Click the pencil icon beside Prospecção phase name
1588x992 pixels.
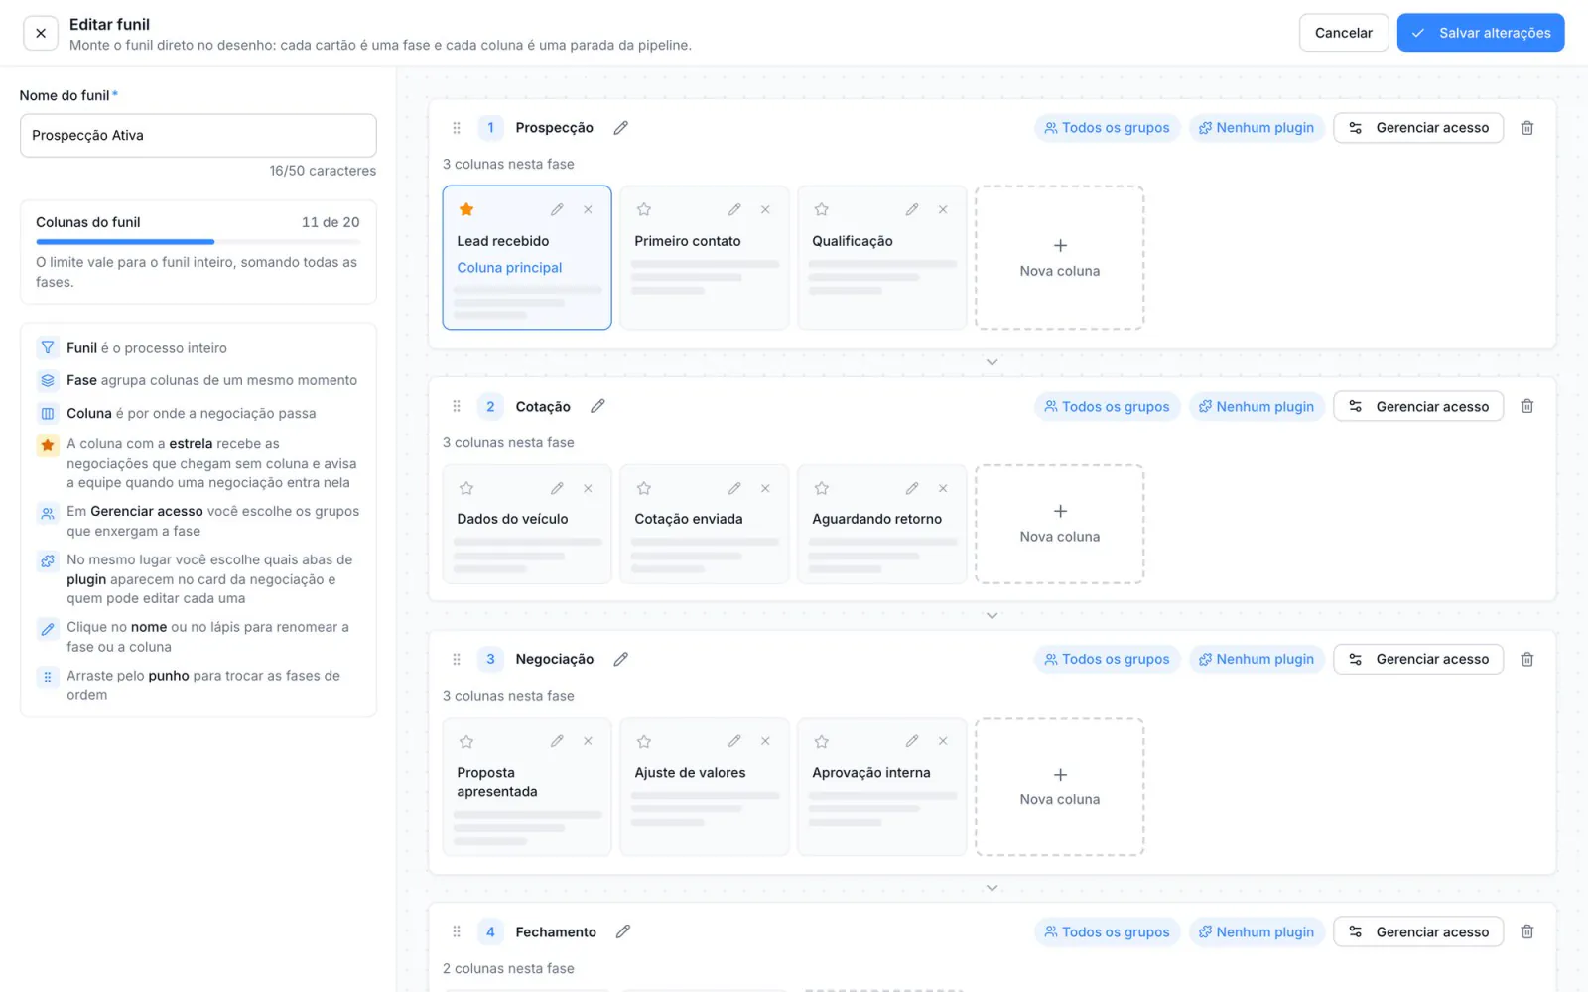[x=621, y=128]
